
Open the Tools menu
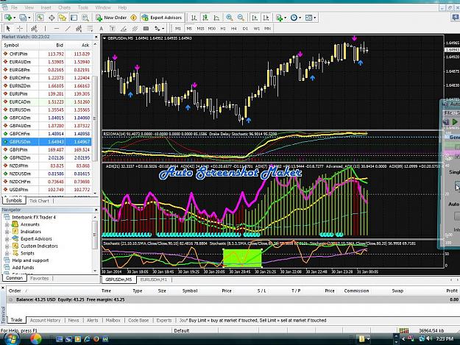point(83,7)
